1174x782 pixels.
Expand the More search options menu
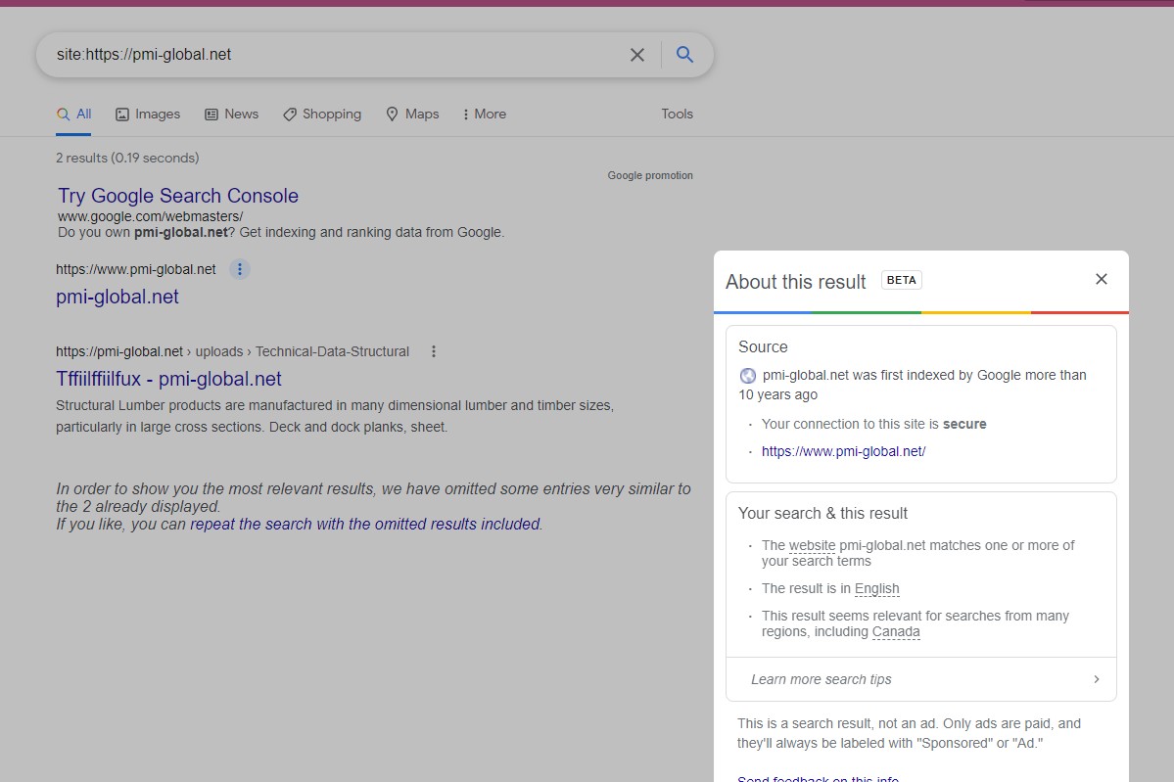(x=485, y=114)
